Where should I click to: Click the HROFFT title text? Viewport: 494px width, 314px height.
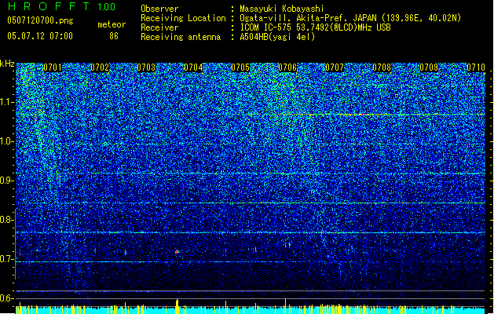click(49, 6)
